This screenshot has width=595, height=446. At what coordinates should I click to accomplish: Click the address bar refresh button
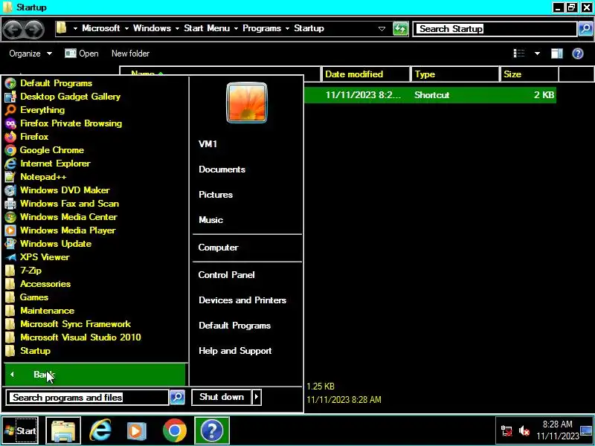click(400, 29)
